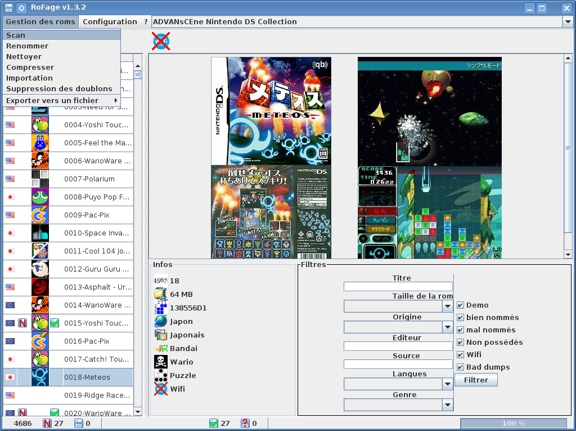Viewport: 576px width, 431px height.
Task: Select Scan from the menu
Action: [62, 35]
